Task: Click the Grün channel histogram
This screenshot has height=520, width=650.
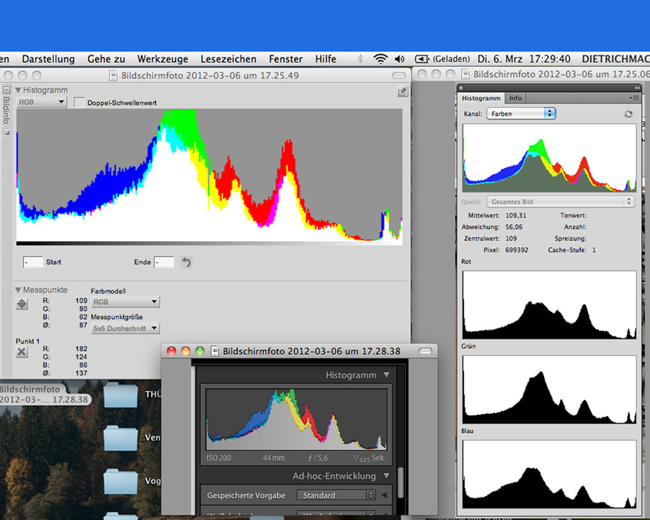Action: coord(549,389)
